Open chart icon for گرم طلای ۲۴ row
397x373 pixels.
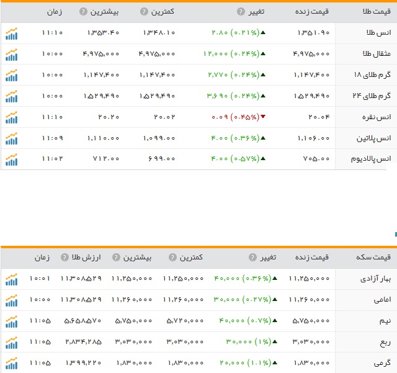click(x=11, y=96)
